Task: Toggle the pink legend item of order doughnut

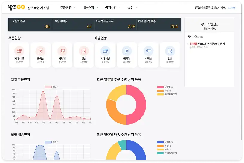Action: (x=165, y=87)
